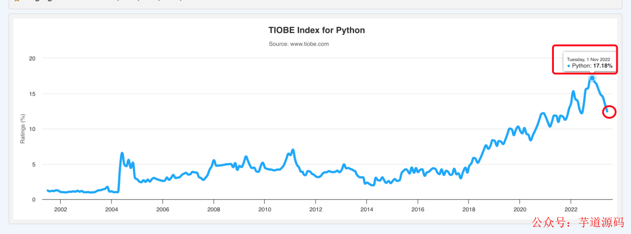Click the 20 value on the ratings axis
Image resolution: width=631 pixels, height=234 pixels.
pyautogui.click(x=32, y=58)
